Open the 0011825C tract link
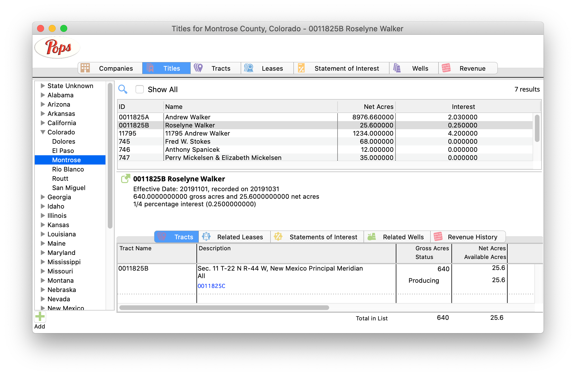The height and width of the screenshot is (376, 576). (211, 286)
